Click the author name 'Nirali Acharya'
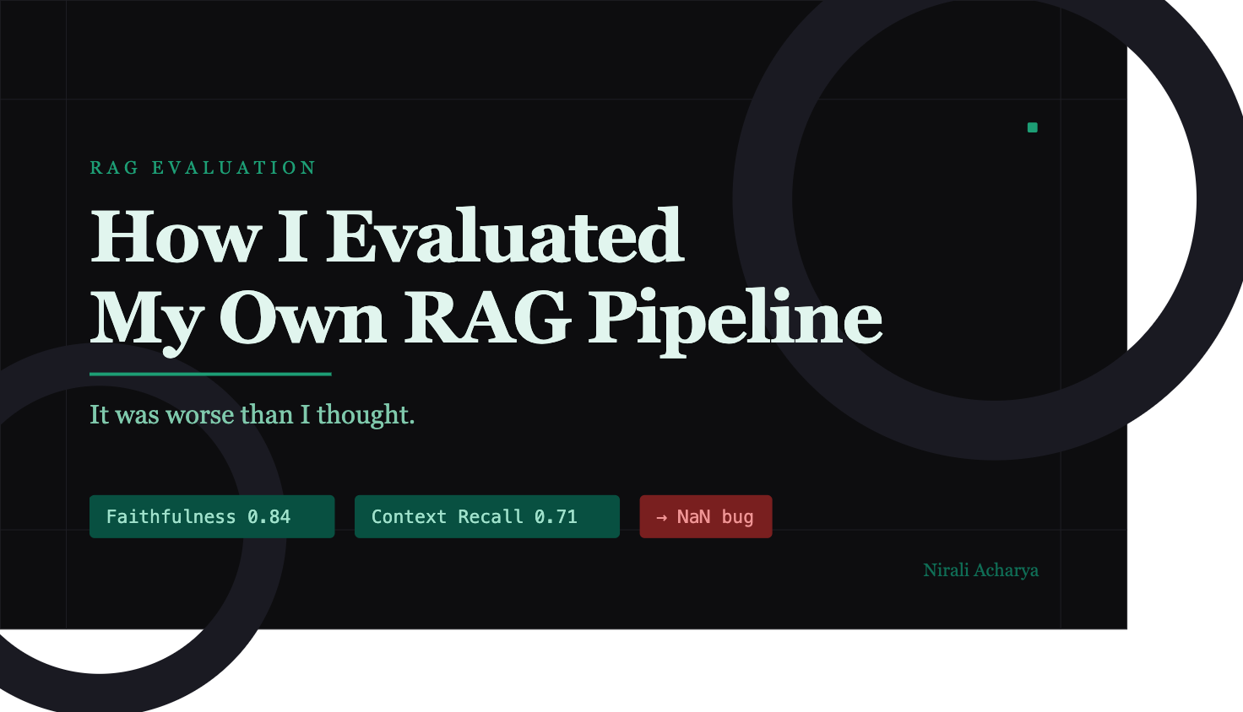The height and width of the screenshot is (712, 1243). point(980,570)
